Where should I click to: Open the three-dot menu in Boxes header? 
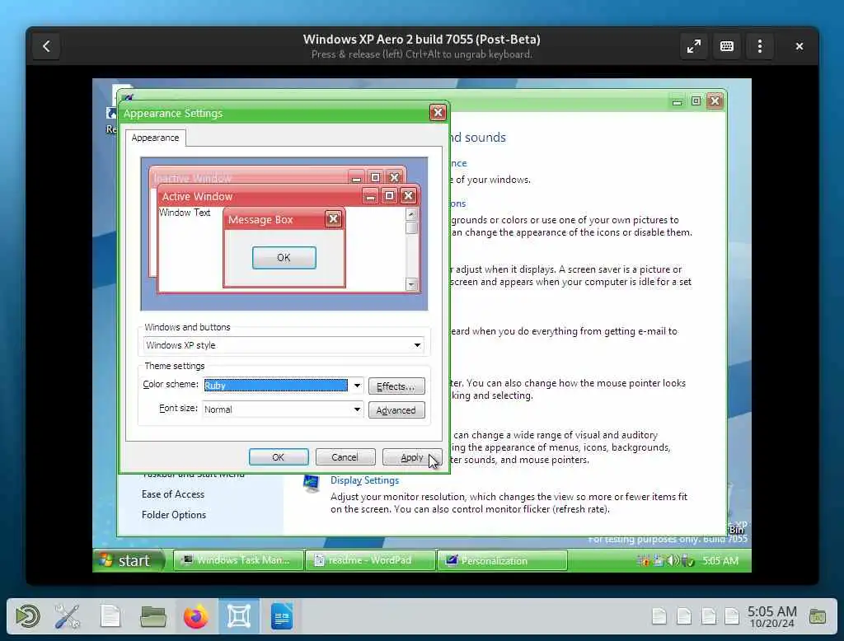point(759,46)
